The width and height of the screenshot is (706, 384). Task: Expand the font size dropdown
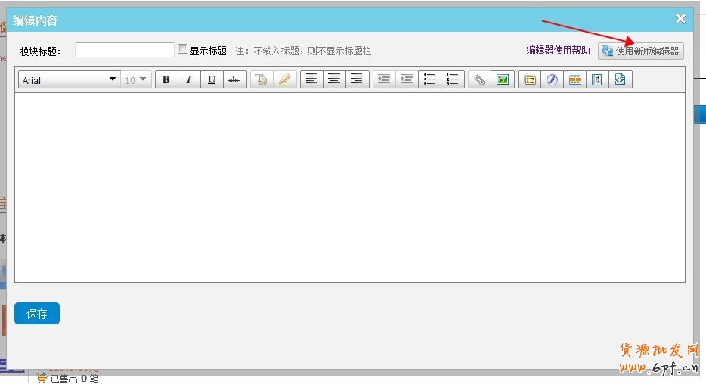tap(137, 80)
